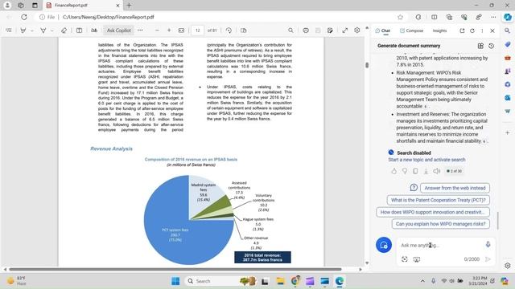
Task: Zoom out the PDF with minus icon
Action: click(x=157, y=31)
